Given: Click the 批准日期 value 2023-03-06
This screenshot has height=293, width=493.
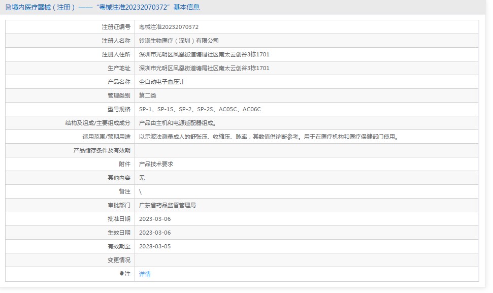Looking at the screenshot, I should 155,219.
